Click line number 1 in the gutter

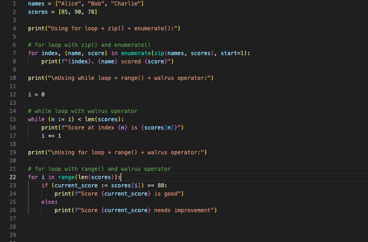(15, 4)
